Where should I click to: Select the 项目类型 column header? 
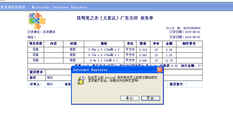point(36,44)
